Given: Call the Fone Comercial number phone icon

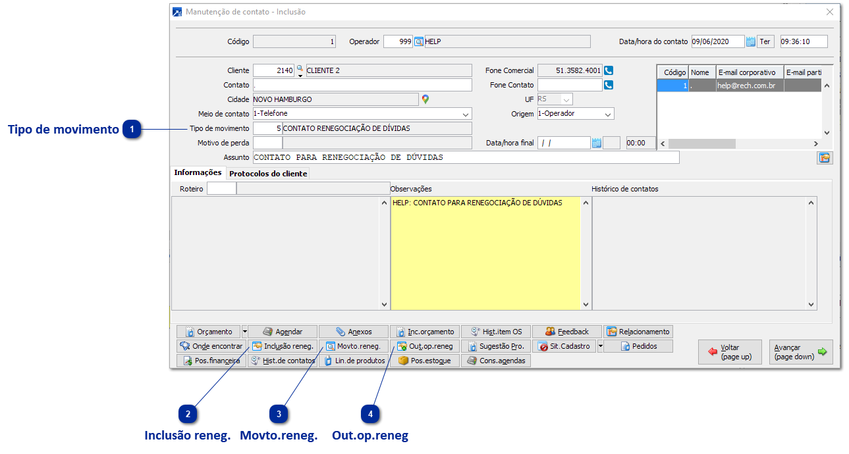Looking at the screenshot, I should 609,70.
